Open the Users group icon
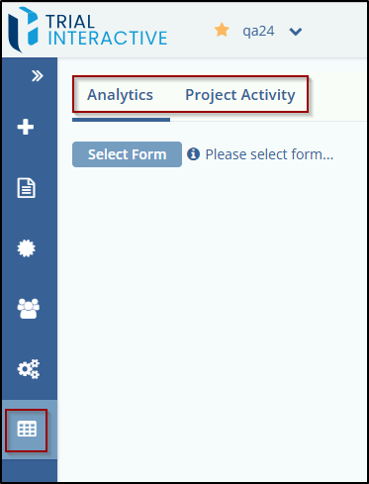 pyautogui.click(x=29, y=309)
